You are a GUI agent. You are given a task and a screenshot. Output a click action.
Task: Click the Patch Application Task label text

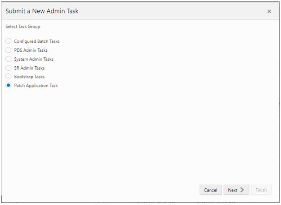(x=36, y=86)
